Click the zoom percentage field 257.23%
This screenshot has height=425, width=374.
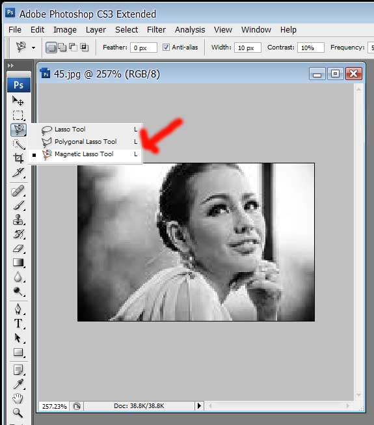click(55, 406)
